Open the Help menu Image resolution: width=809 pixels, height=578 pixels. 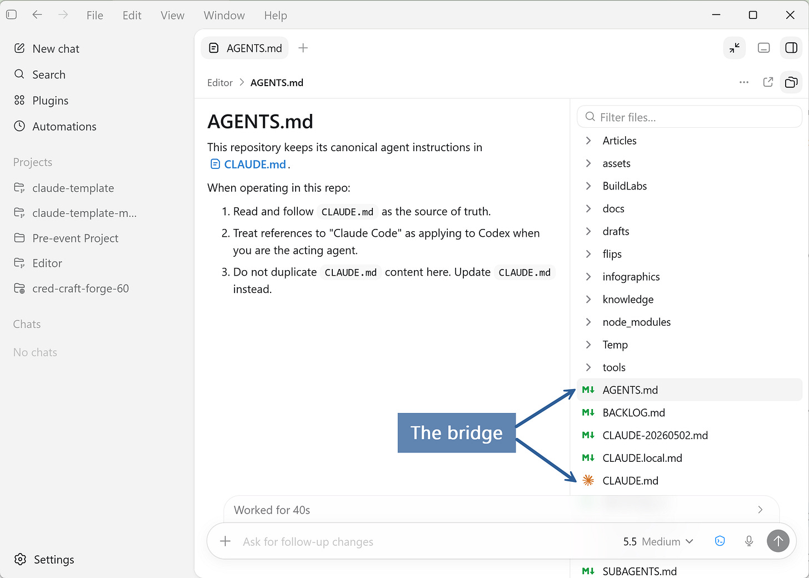coord(276,16)
